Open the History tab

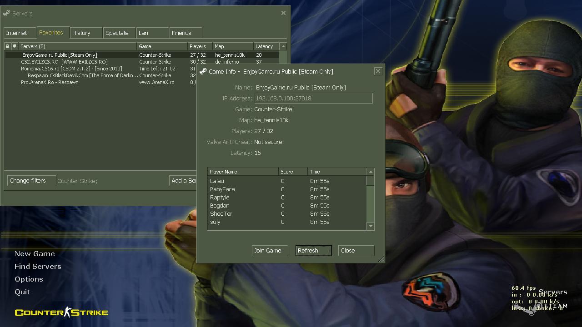point(81,33)
